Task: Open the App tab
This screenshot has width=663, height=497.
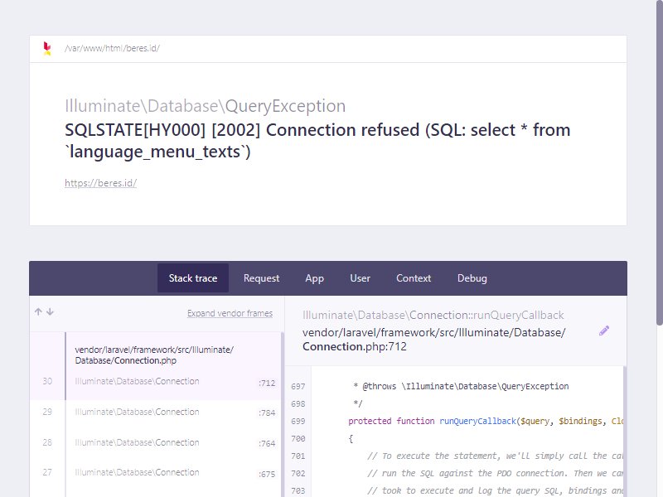Action: pyautogui.click(x=315, y=278)
